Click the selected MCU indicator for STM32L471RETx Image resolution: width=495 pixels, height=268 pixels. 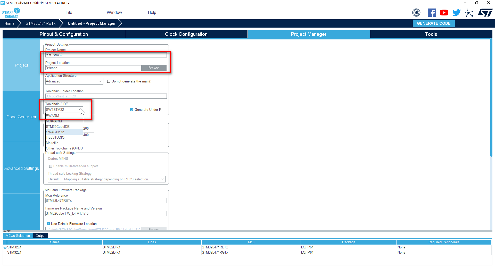[x=5, y=247]
